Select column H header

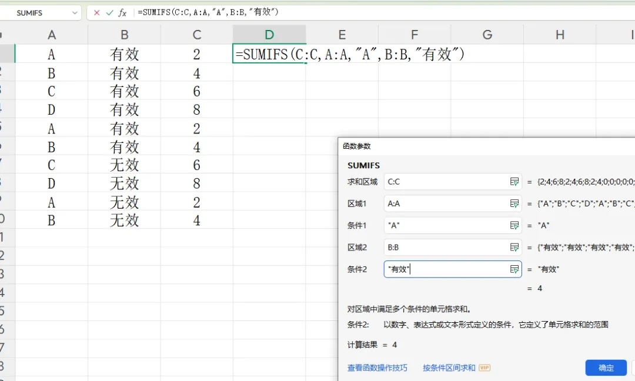pyautogui.click(x=560, y=35)
